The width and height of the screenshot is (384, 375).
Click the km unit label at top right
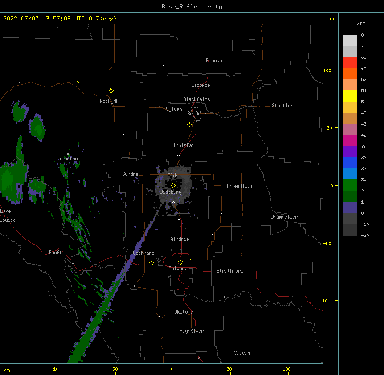point(331,19)
